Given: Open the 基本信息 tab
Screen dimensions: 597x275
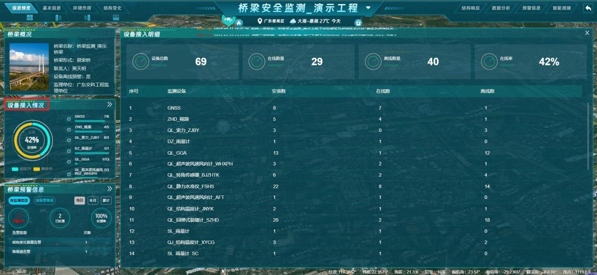Looking at the screenshot, I should 52,8.
